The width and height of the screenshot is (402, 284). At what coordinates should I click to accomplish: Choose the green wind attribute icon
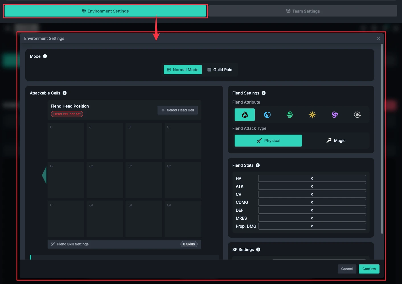pyautogui.click(x=290, y=115)
